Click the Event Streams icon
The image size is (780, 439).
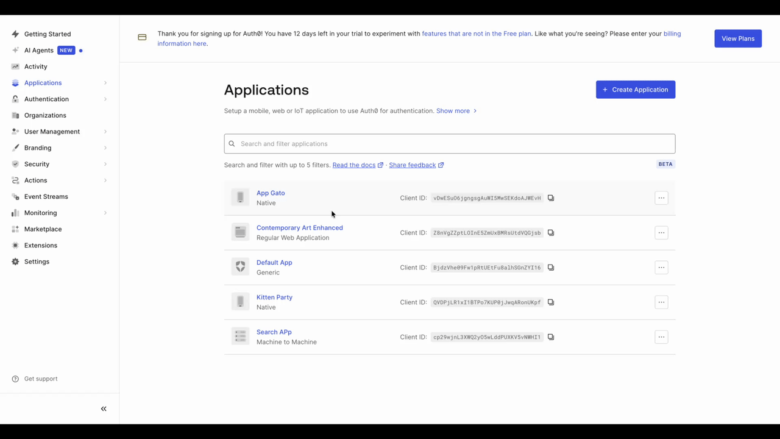click(x=15, y=197)
